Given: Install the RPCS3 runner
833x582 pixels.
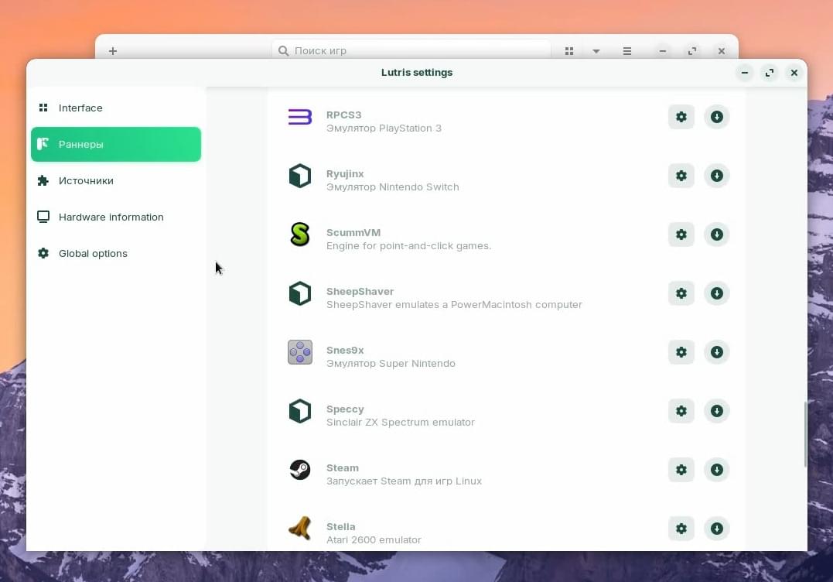Looking at the screenshot, I should click(717, 117).
